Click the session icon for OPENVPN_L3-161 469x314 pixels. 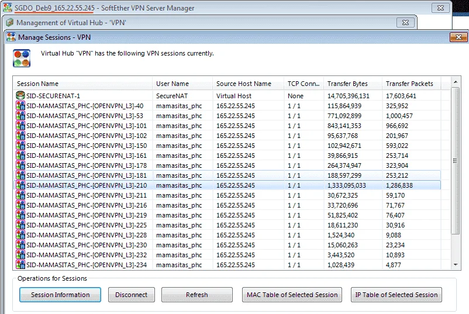[x=20, y=156]
